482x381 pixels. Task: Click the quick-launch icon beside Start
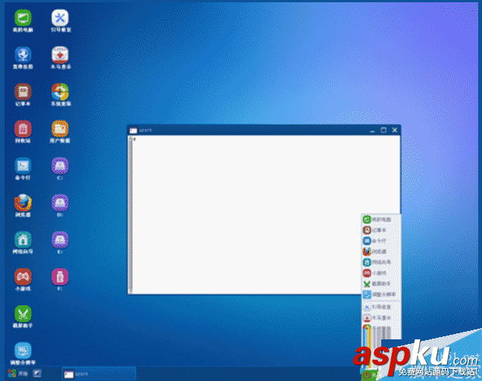(37, 373)
